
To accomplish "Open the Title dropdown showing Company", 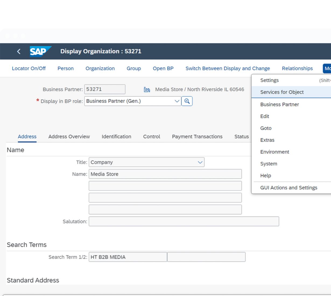I will (200, 162).
